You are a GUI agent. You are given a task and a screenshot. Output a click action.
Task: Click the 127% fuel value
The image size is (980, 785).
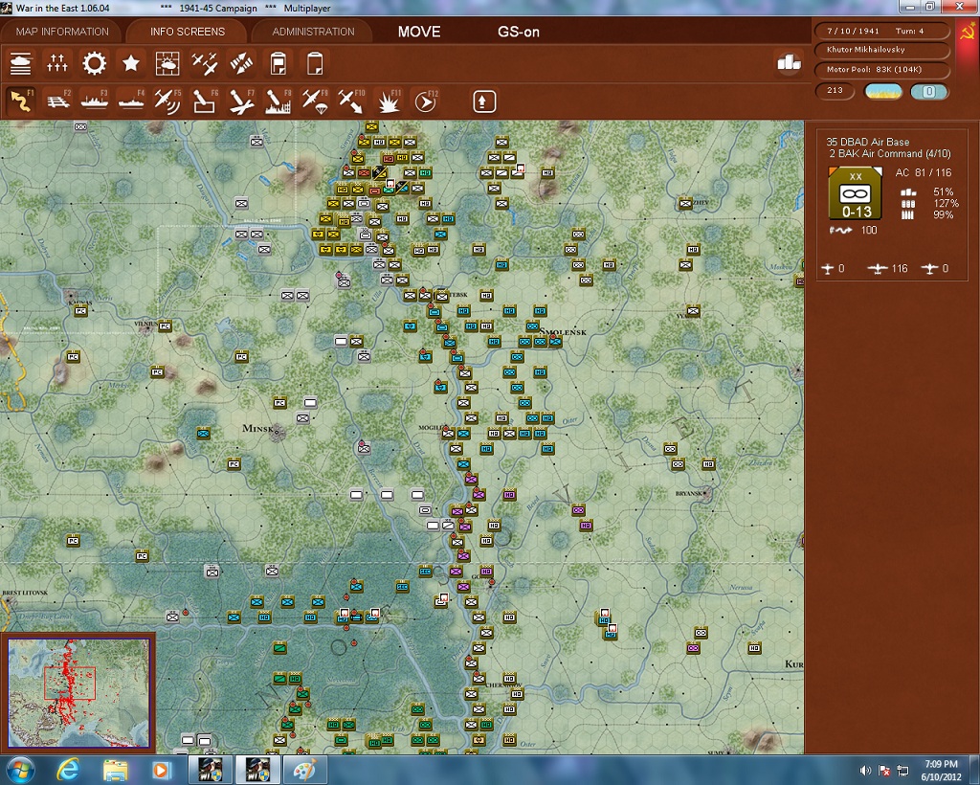point(946,203)
